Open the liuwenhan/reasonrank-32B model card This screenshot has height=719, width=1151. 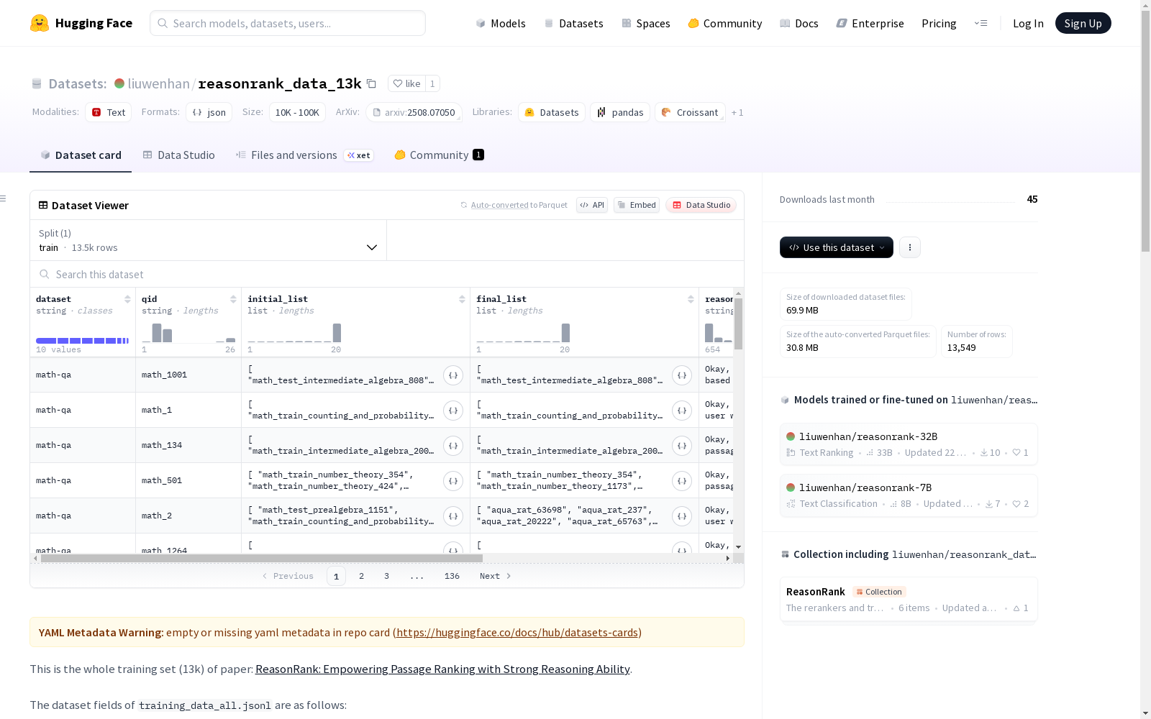tap(909, 444)
